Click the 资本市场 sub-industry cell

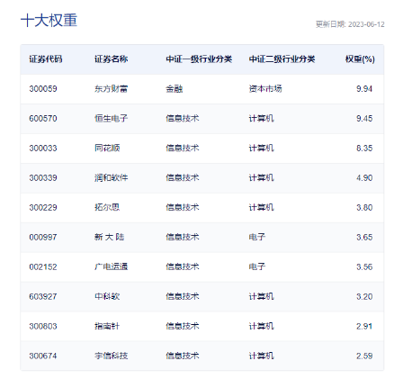click(x=265, y=89)
